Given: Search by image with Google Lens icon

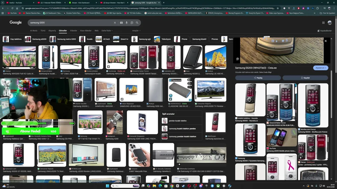Looking at the screenshot, I should click(132, 23).
